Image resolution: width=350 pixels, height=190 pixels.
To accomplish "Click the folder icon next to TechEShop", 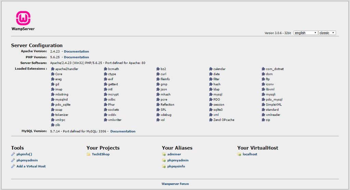I will point(89,154).
